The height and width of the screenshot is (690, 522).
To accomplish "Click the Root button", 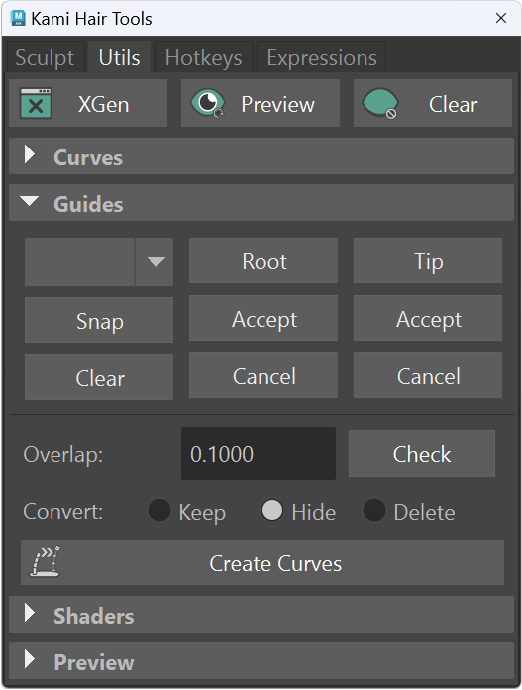I will click(x=263, y=261).
